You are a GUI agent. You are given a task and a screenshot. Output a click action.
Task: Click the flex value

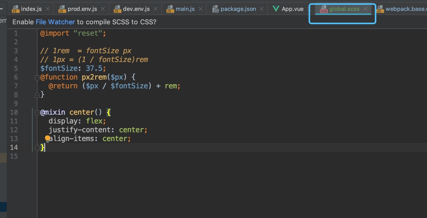pos(94,121)
